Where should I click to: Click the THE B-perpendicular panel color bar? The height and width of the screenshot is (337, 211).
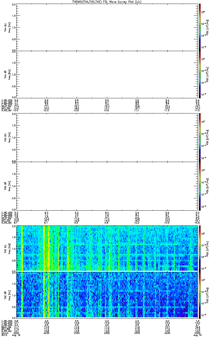199,248
